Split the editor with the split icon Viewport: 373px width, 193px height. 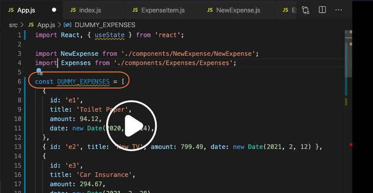[322, 10]
